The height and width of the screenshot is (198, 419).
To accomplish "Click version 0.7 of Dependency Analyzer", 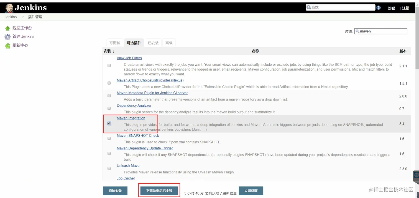I will (x=402, y=109).
